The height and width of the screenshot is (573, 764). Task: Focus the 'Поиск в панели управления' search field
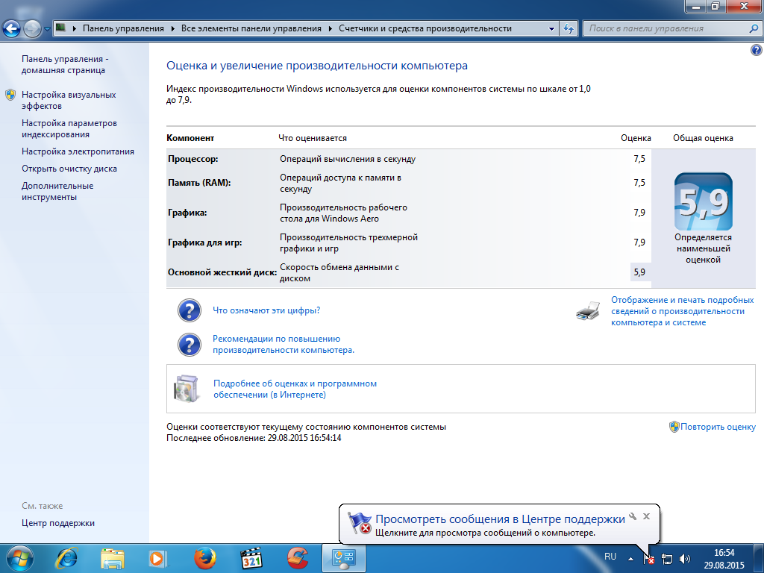(666, 28)
